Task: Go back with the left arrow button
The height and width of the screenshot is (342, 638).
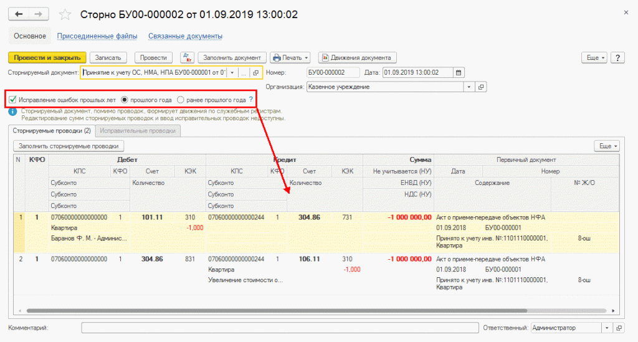Action: (x=18, y=14)
